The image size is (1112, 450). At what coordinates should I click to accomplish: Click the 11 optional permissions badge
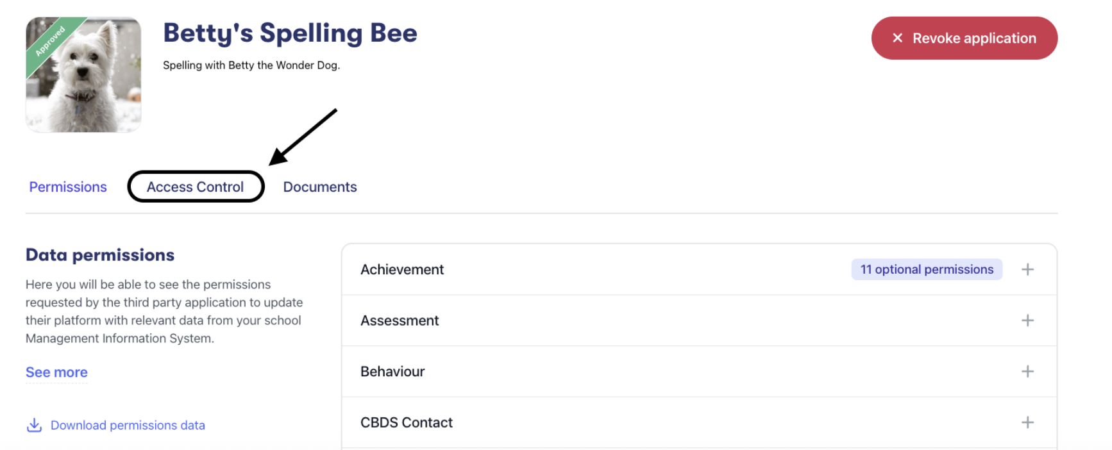927,270
